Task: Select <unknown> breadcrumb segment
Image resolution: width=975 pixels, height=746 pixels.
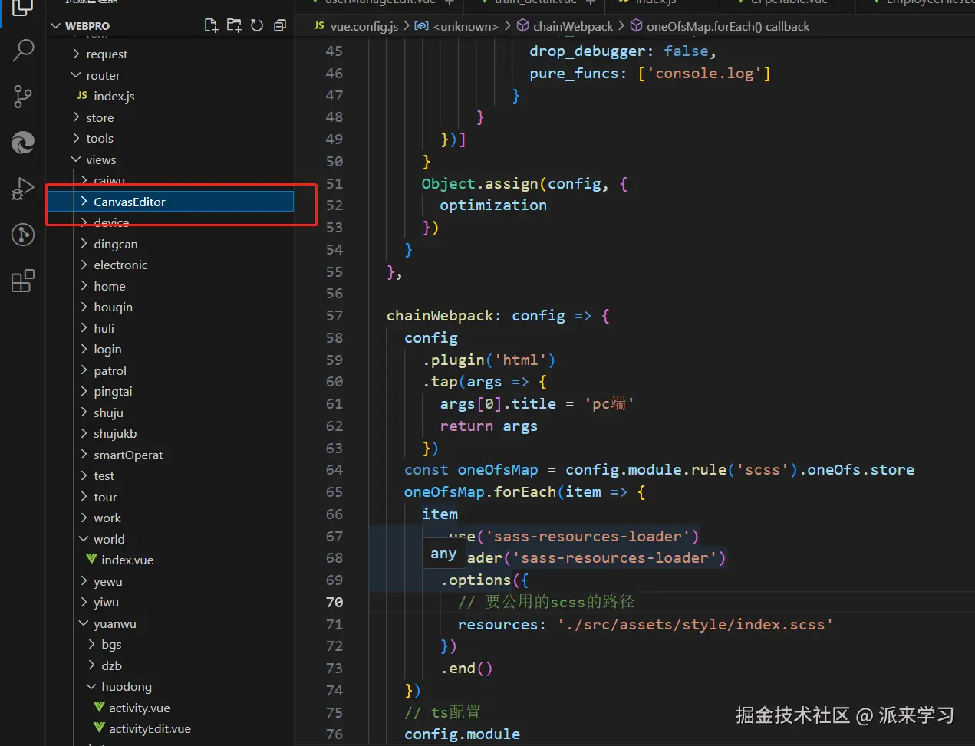Action: tap(465, 26)
